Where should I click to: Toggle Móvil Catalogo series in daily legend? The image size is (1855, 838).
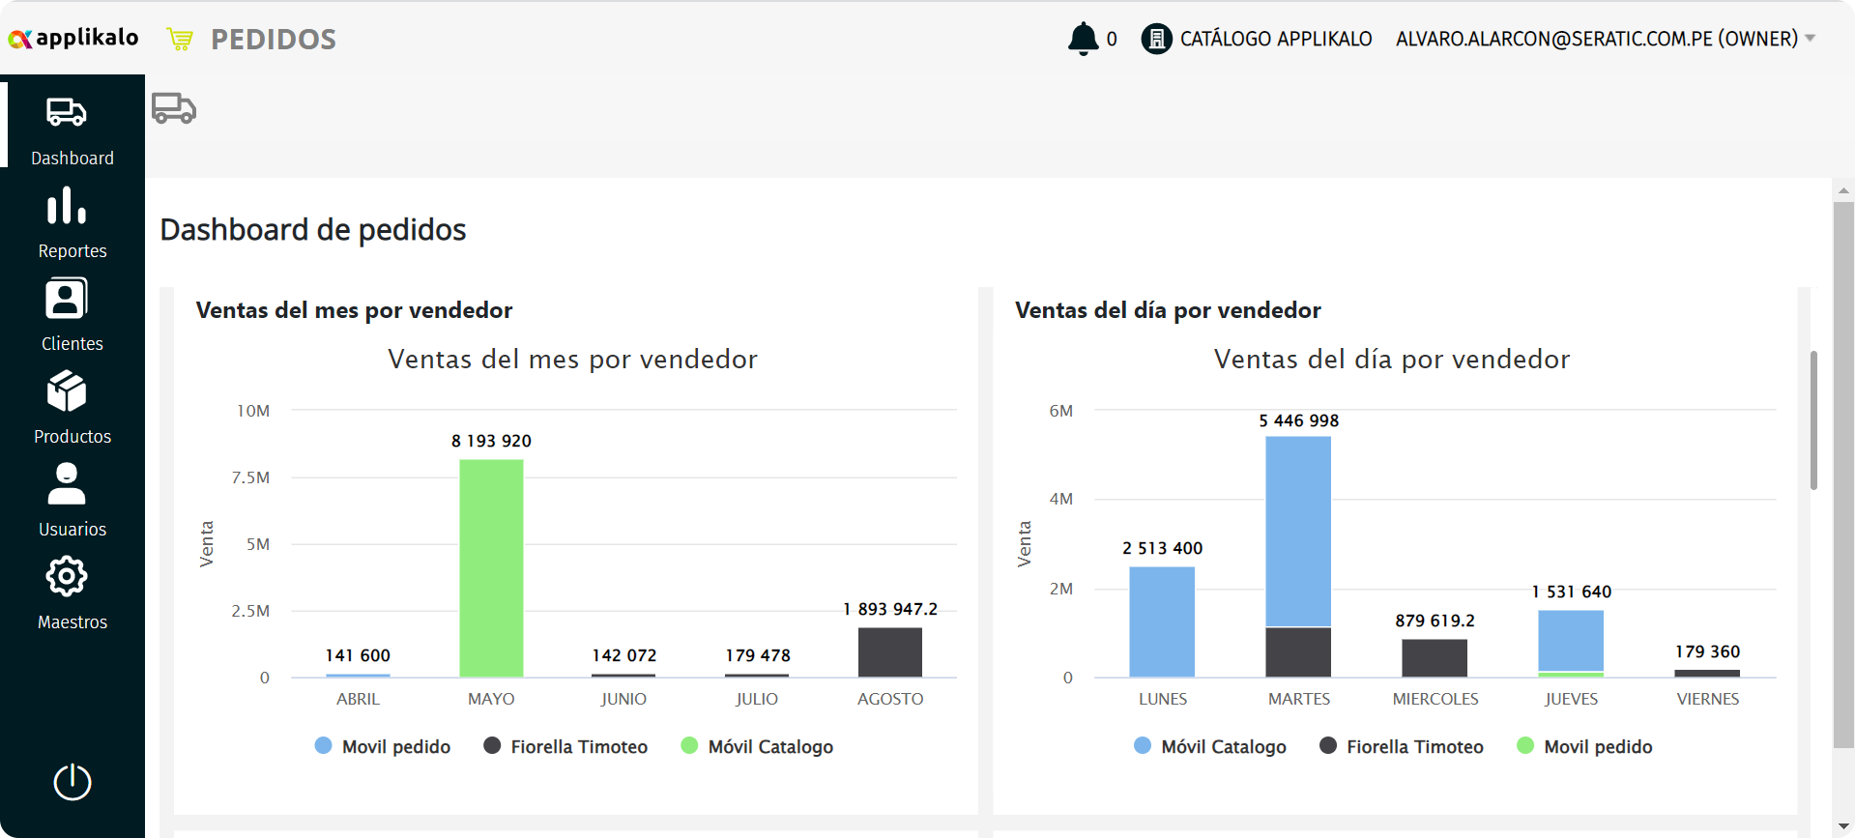1210,746
